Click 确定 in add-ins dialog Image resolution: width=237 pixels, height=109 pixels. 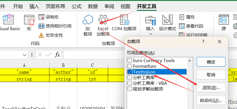pyautogui.click(x=211, y=62)
